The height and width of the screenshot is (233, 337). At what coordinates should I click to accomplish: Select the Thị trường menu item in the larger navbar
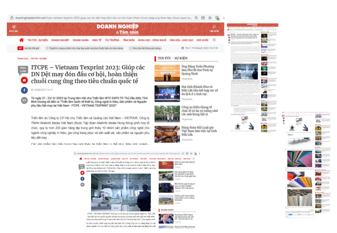(x=112, y=40)
